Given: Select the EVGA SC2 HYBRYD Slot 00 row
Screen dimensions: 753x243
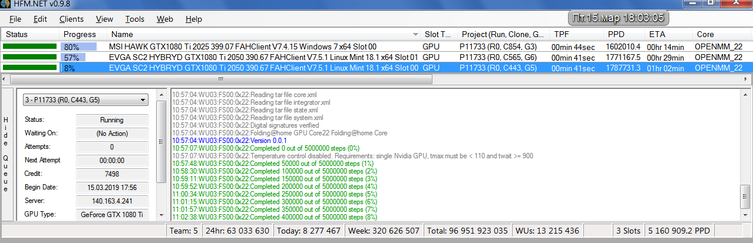Looking at the screenshot, I should pyautogui.click(x=376, y=68).
